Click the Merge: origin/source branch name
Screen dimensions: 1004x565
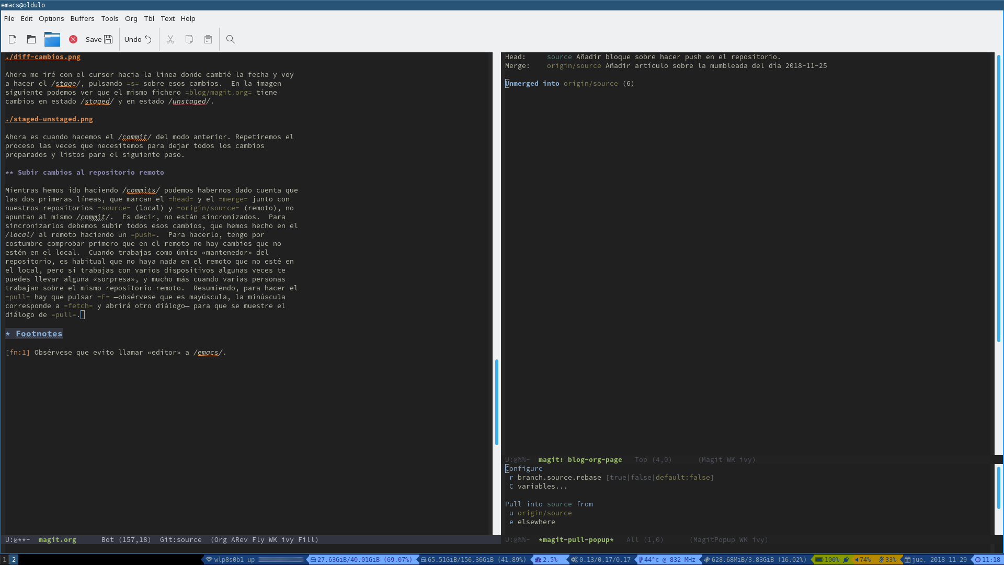click(574, 66)
